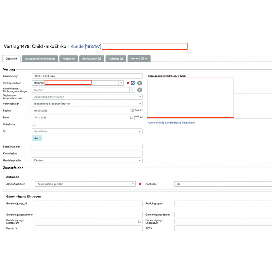This screenshot has width=272, height=272.
Task: Open Vertragspartner in new window via external-link icon
Action: (x=133, y=83)
